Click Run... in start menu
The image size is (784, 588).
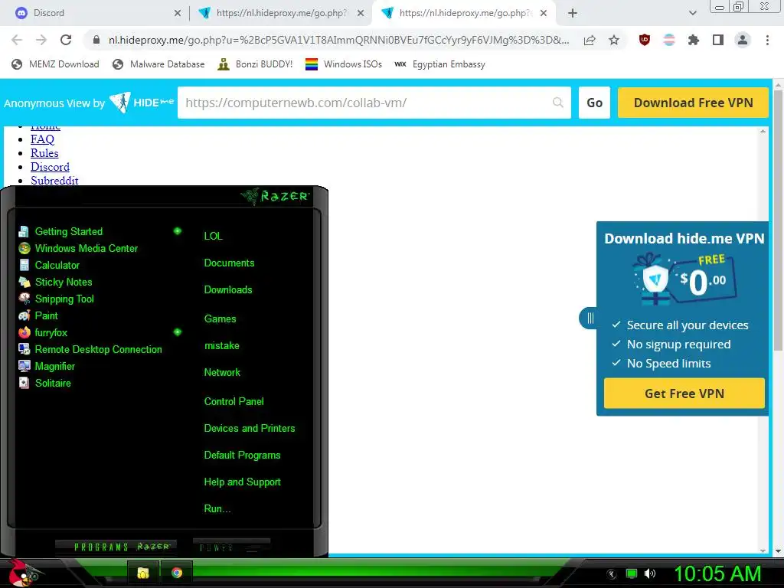(217, 509)
